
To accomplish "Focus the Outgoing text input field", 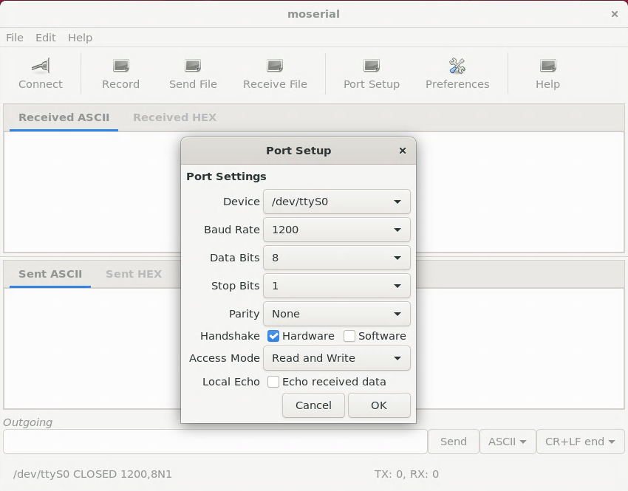I will [x=215, y=442].
